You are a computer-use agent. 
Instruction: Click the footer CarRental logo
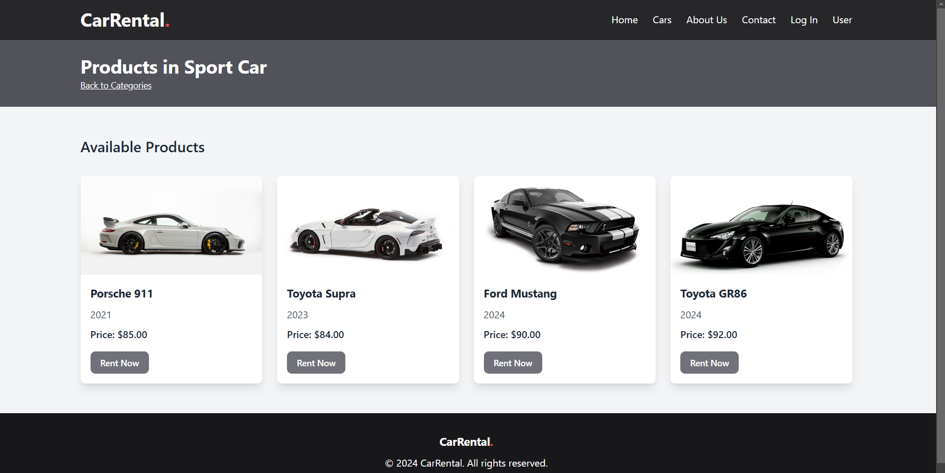click(x=466, y=442)
